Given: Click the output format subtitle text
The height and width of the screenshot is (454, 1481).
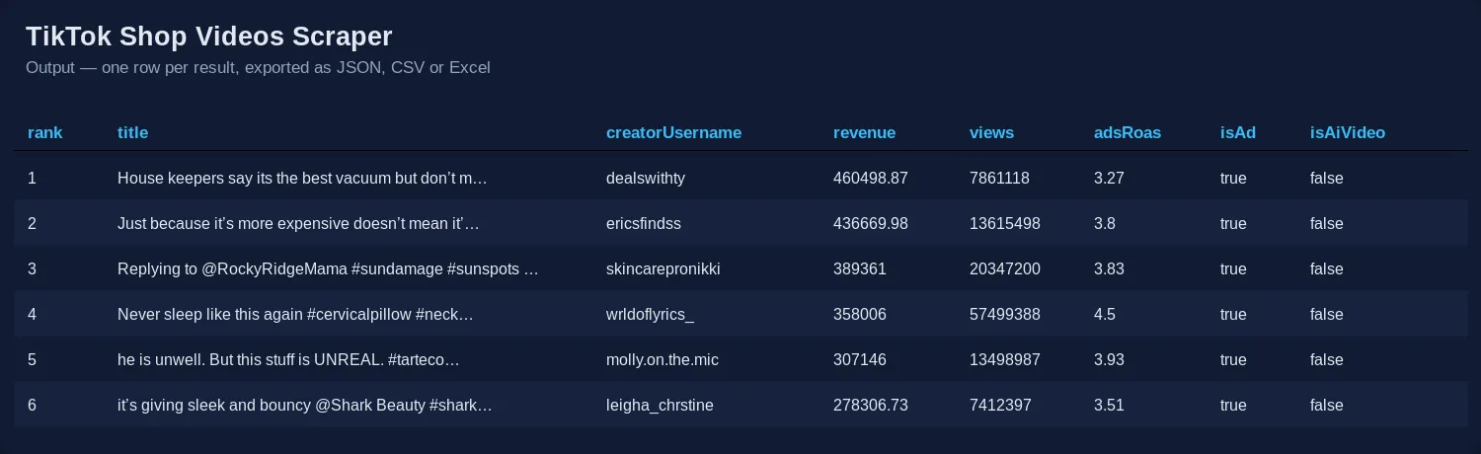Looking at the screenshot, I should [x=258, y=68].
